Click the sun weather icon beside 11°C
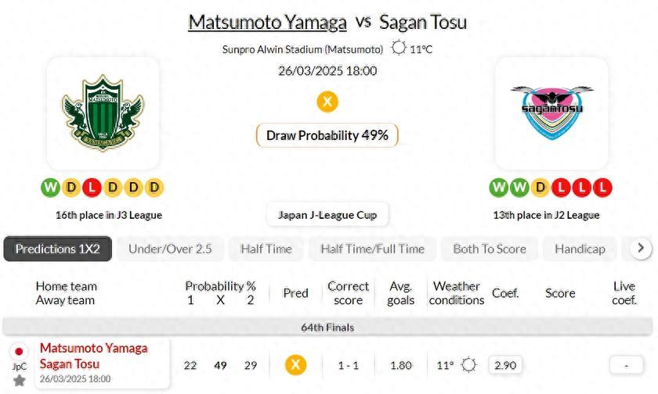This screenshot has width=658, height=394. (x=399, y=48)
